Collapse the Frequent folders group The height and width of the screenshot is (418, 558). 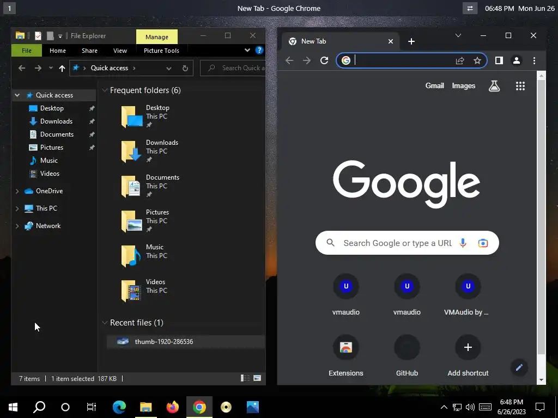point(105,90)
